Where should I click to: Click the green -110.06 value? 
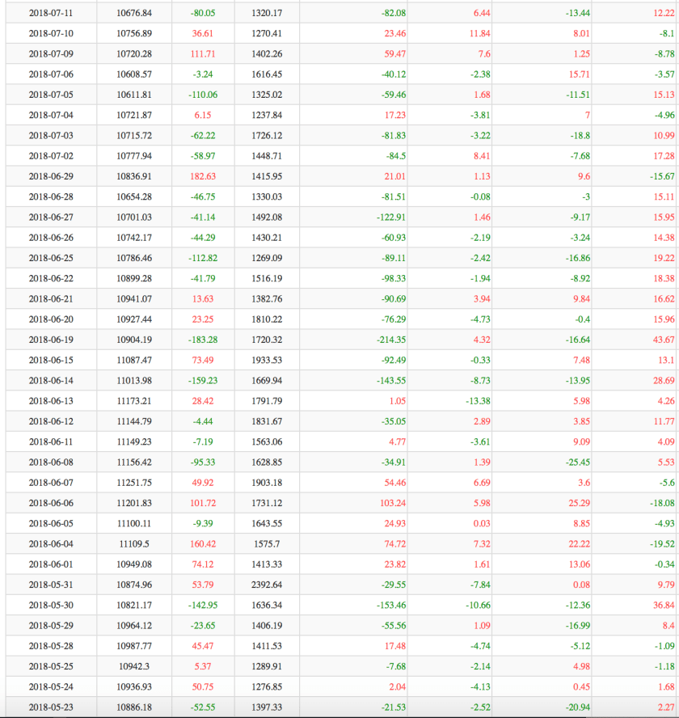(203, 95)
